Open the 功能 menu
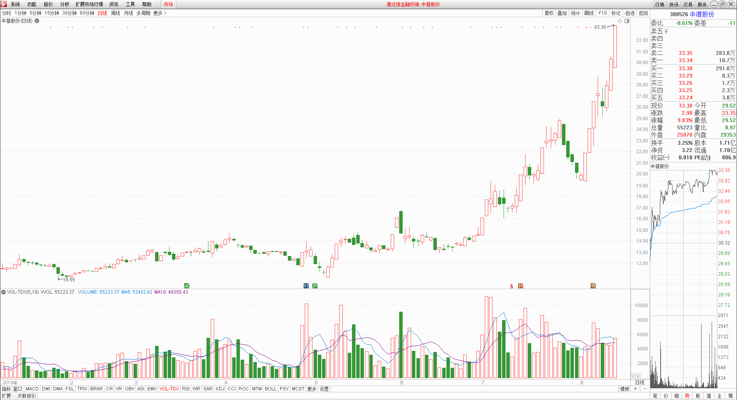 [x=32, y=4]
